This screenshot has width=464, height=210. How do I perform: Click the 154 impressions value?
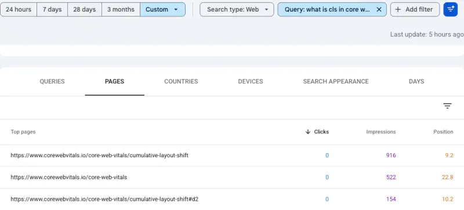391,199
